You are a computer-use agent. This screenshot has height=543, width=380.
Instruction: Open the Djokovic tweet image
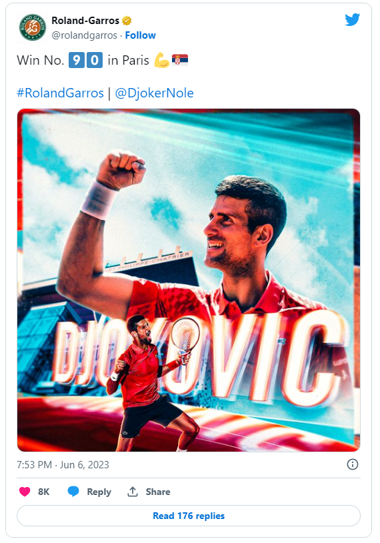pyautogui.click(x=189, y=280)
